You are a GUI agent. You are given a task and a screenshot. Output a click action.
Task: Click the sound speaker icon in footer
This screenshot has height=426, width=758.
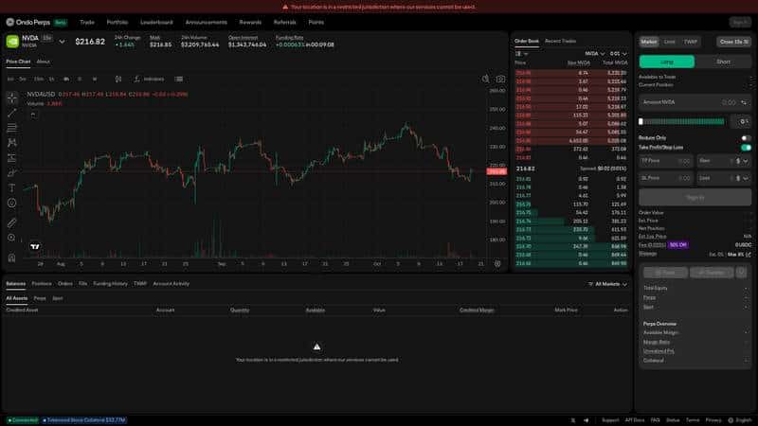tap(587, 420)
